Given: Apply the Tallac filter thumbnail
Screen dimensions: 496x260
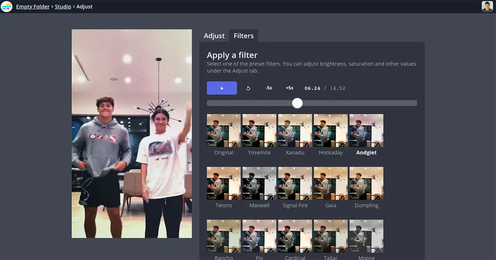Looking at the screenshot, I should coord(331,236).
